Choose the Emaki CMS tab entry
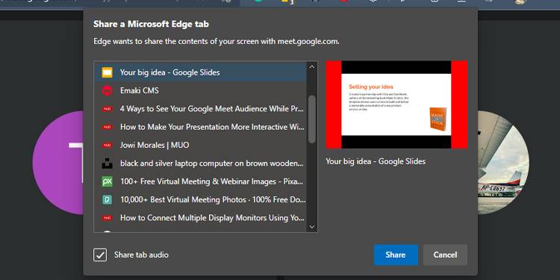This screenshot has height=280, width=560. 200,90
